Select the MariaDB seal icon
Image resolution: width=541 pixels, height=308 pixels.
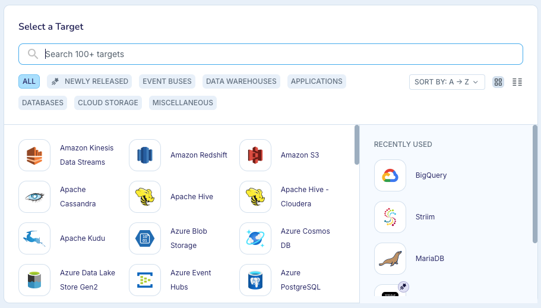(x=390, y=259)
